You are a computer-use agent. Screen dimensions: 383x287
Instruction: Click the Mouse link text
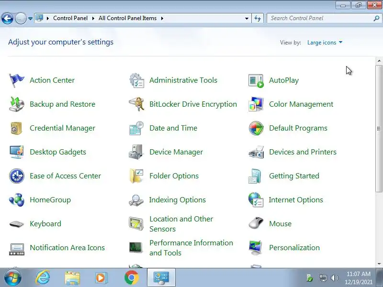click(281, 224)
